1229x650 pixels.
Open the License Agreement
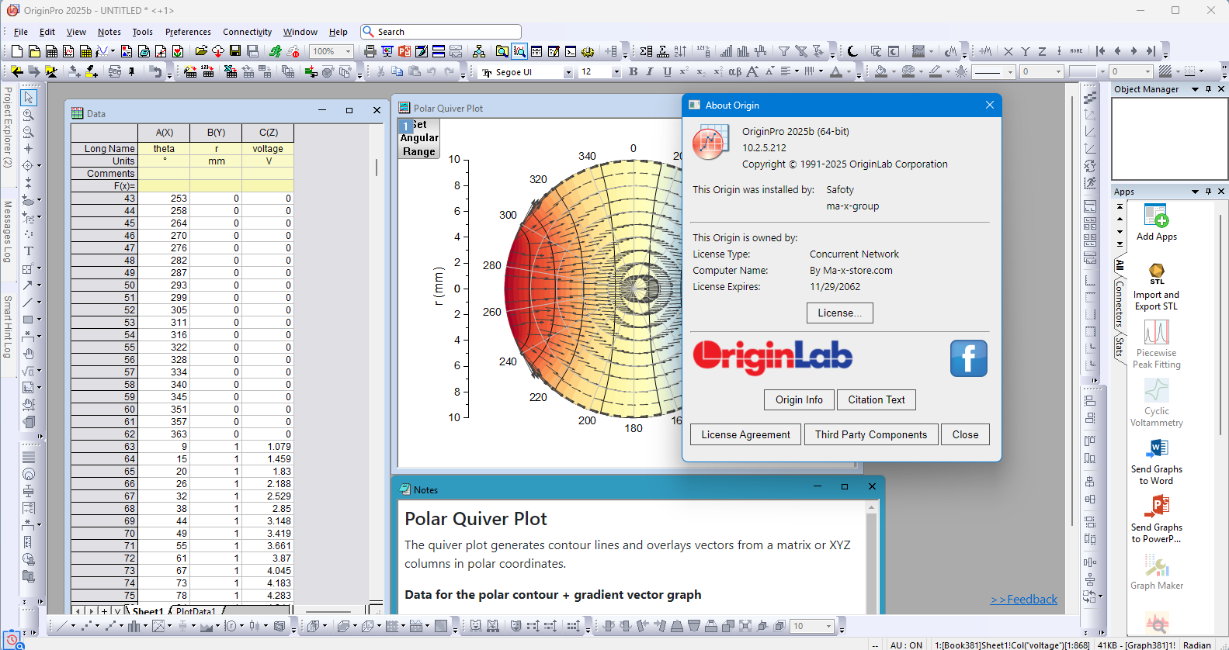(x=746, y=434)
